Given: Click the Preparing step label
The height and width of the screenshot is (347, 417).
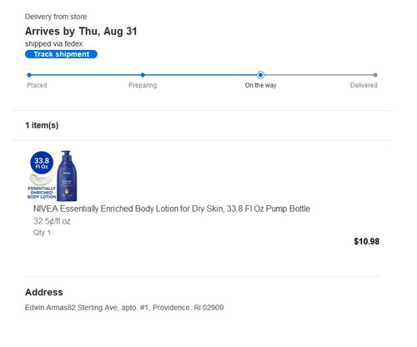Looking at the screenshot, I should [x=143, y=85].
